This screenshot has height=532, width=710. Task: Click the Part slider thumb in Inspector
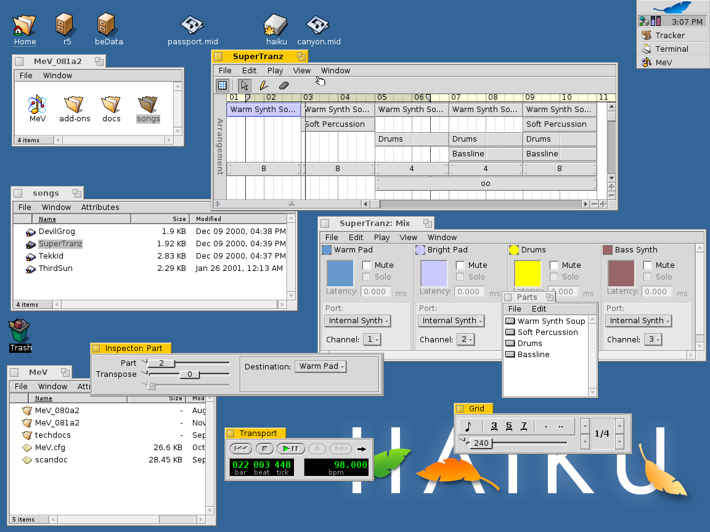[x=161, y=363]
